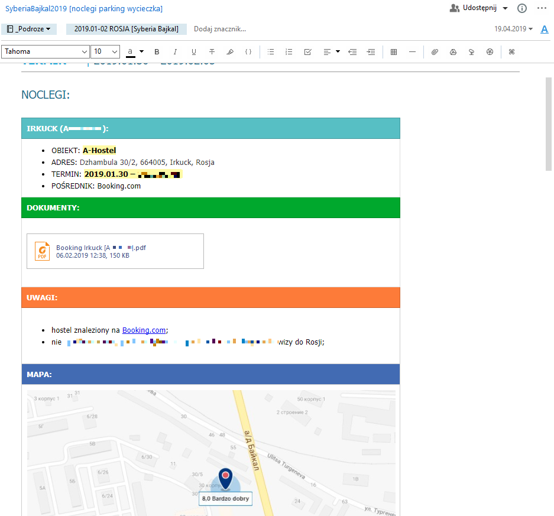554x516 pixels.
Task: Click the share people icon
Action: [454, 8]
